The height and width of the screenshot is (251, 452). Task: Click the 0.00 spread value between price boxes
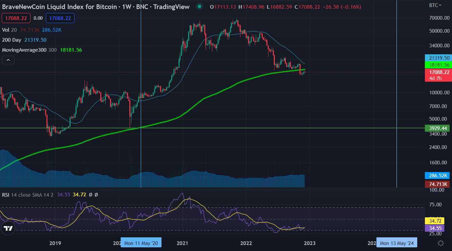tap(38, 18)
